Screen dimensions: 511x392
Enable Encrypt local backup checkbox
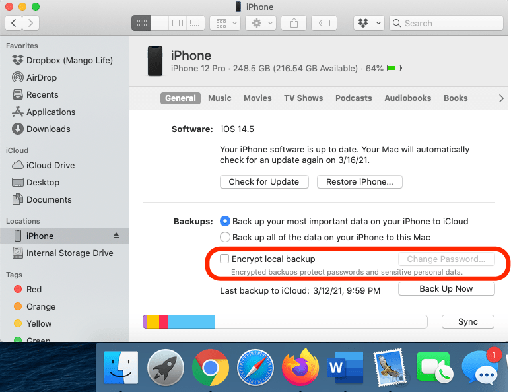(x=225, y=259)
